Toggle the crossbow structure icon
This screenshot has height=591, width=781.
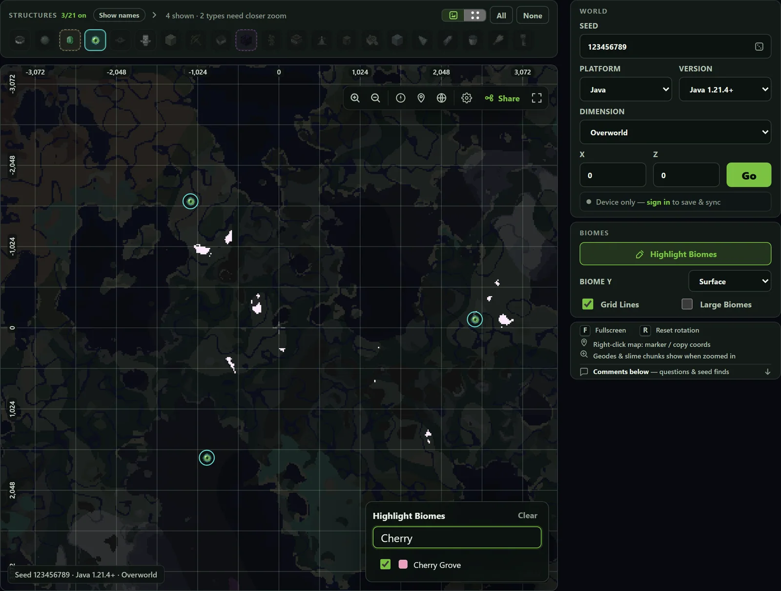point(196,40)
